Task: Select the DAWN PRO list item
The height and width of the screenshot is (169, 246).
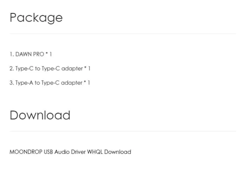Action: pos(31,54)
